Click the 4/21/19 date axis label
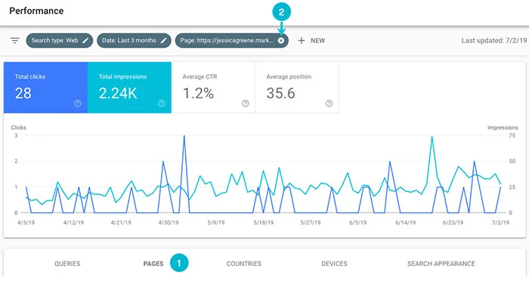Viewport: 529px width, 285px height. pos(121,222)
